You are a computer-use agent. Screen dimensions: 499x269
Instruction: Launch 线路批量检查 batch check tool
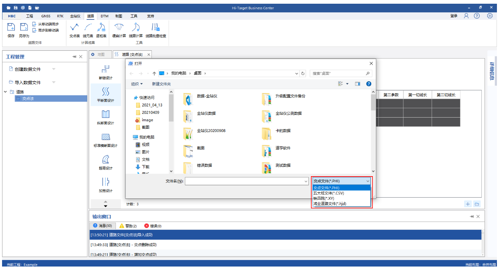click(155, 28)
